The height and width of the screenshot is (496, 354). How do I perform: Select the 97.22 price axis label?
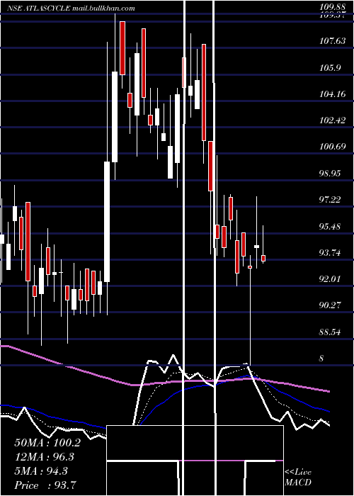(331, 200)
